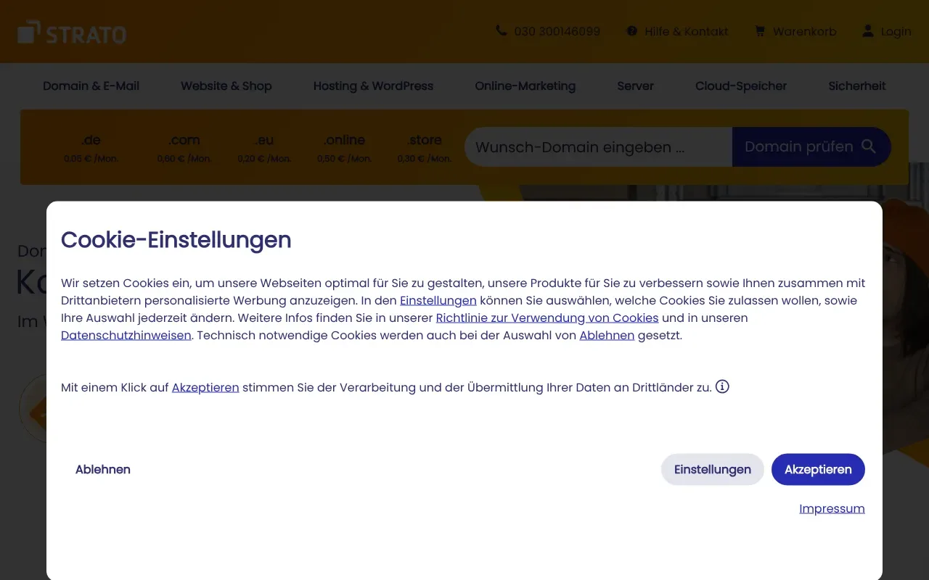Viewport: 929px width, 580px height.
Task: Open Domain & E-Mail menu
Action: [x=91, y=86]
